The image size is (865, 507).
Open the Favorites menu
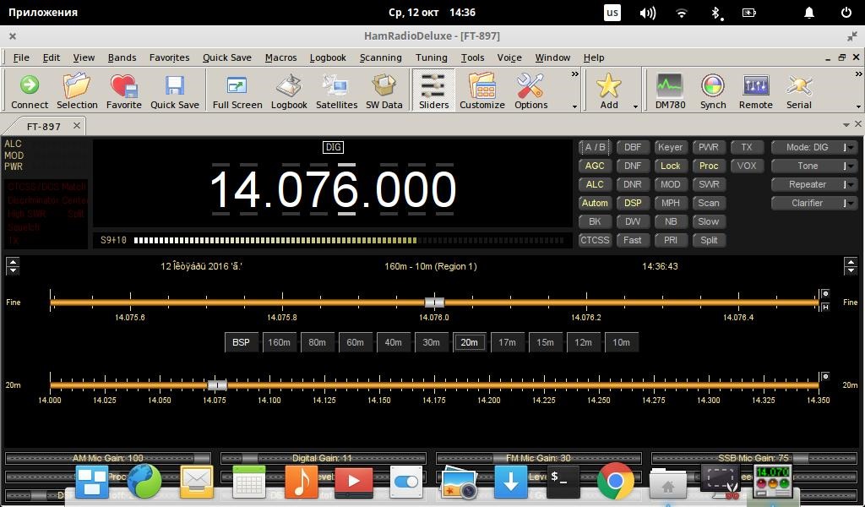(x=169, y=57)
